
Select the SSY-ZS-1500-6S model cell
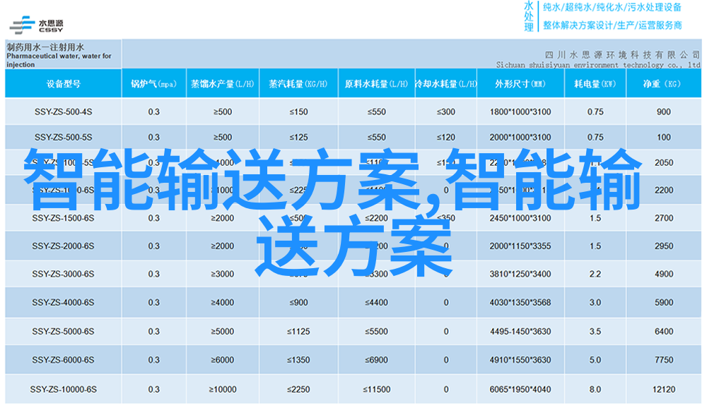point(63,218)
